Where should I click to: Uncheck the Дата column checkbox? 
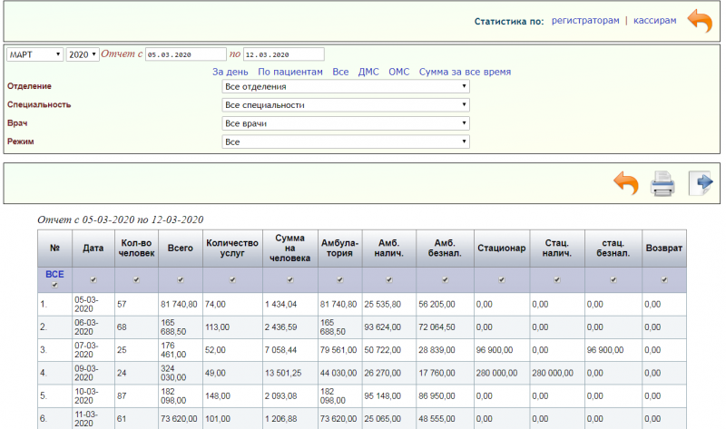(93, 279)
